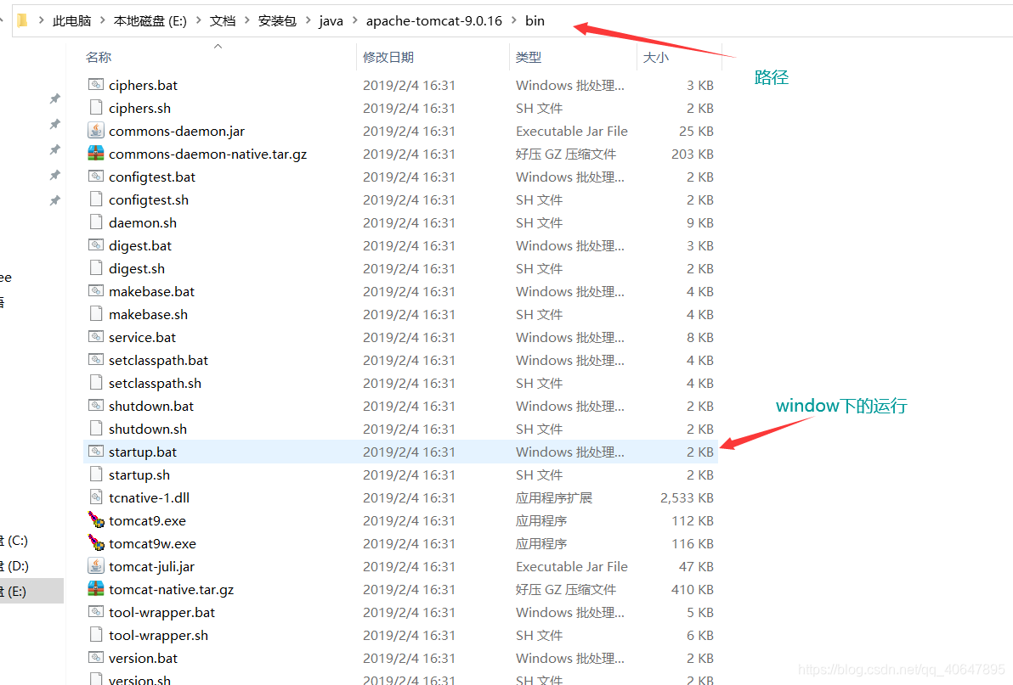1013x685 pixels.
Task: Click the 25 KB size cell
Action: (696, 130)
